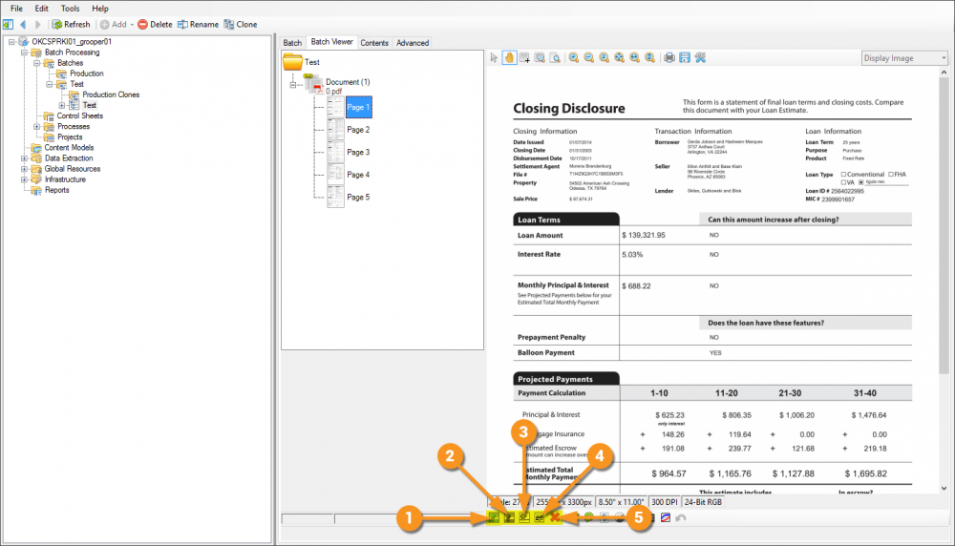Collapse the Batch Processing tree node
955x546 pixels.
pyautogui.click(x=25, y=52)
